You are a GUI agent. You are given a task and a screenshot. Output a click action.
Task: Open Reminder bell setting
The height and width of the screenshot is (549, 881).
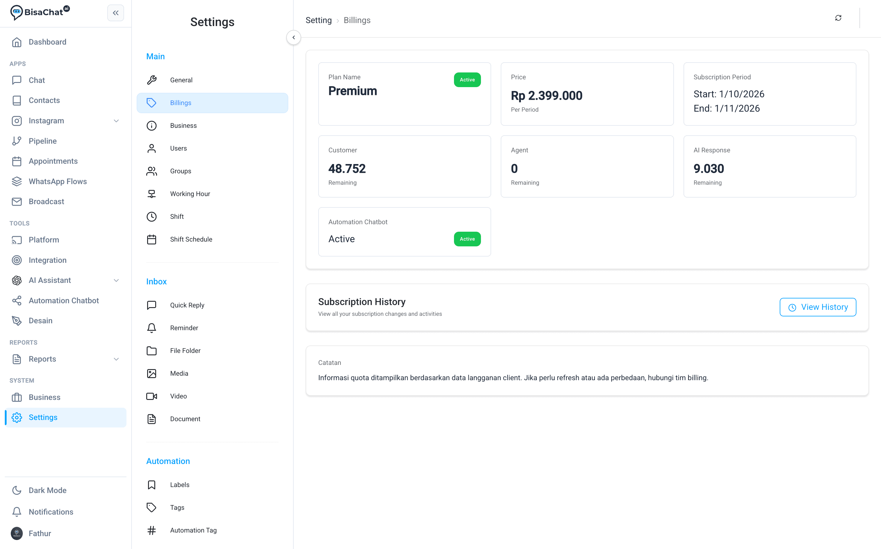(x=212, y=328)
